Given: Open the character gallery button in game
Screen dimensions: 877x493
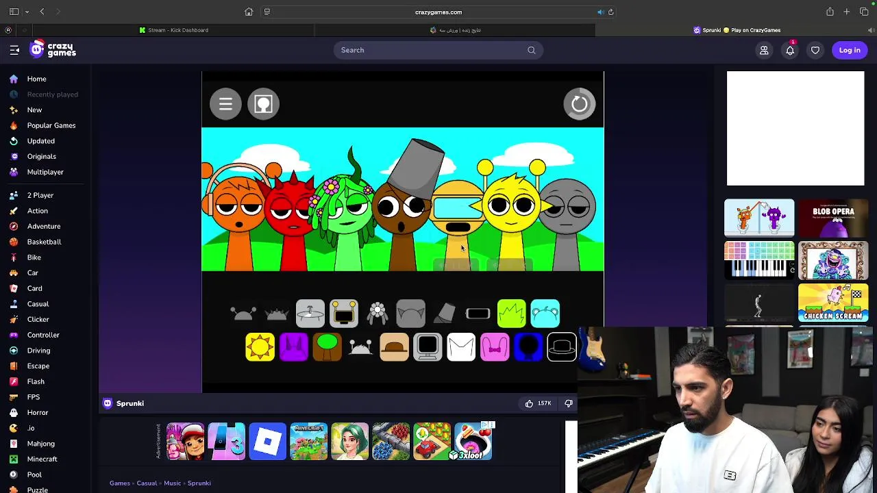Looking at the screenshot, I should 263,104.
